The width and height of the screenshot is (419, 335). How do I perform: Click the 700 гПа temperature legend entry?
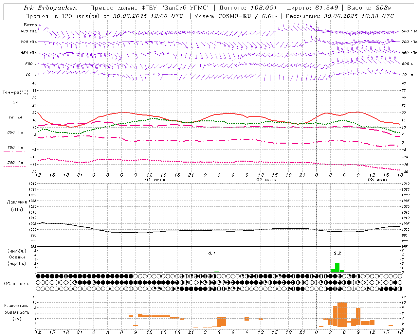click(15, 149)
